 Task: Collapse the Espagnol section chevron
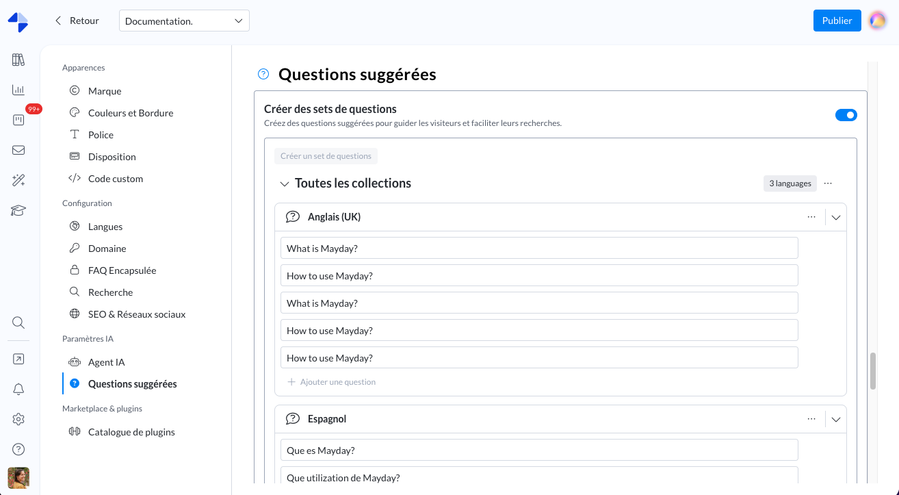pyautogui.click(x=835, y=420)
